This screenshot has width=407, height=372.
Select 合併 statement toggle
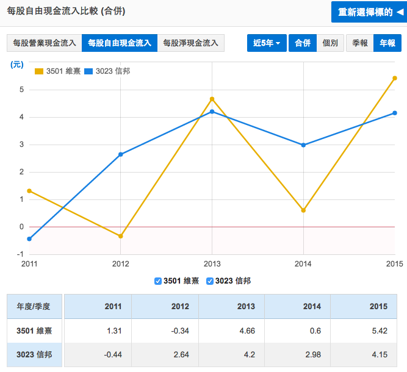tap(302, 43)
